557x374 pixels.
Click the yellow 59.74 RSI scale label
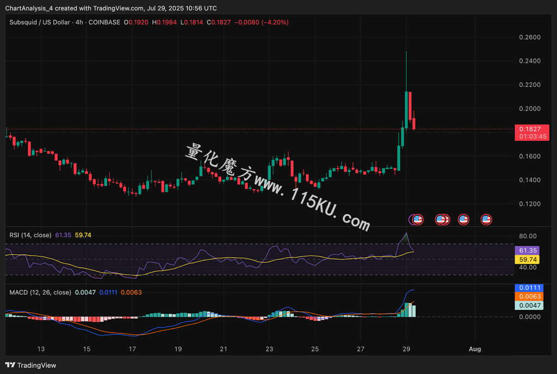[x=527, y=259]
